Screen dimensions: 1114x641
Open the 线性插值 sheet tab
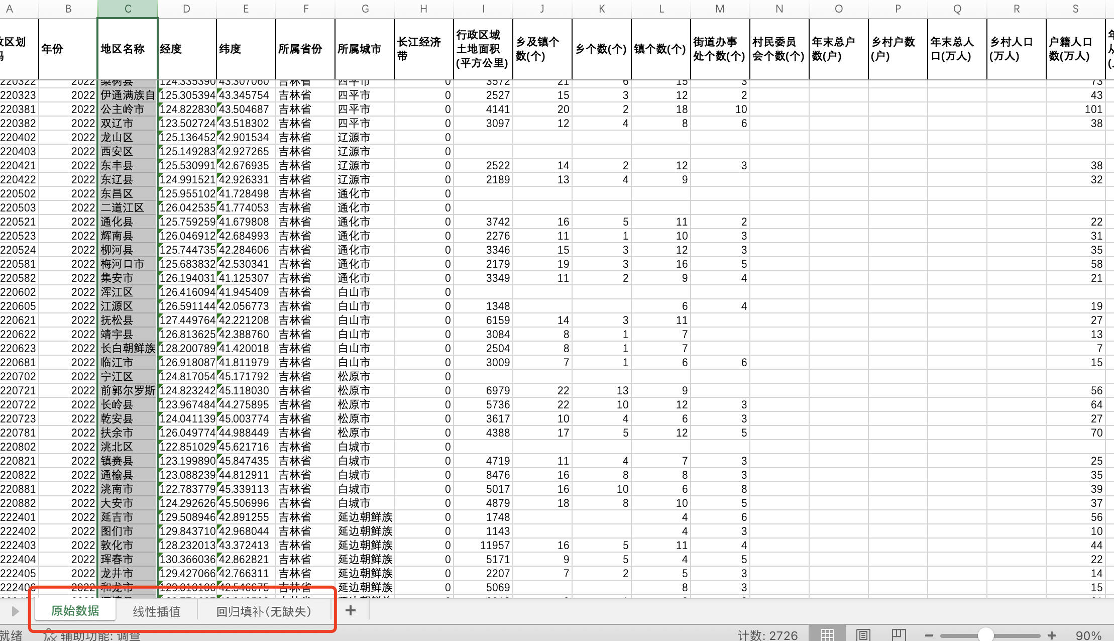tap(156, 611)
